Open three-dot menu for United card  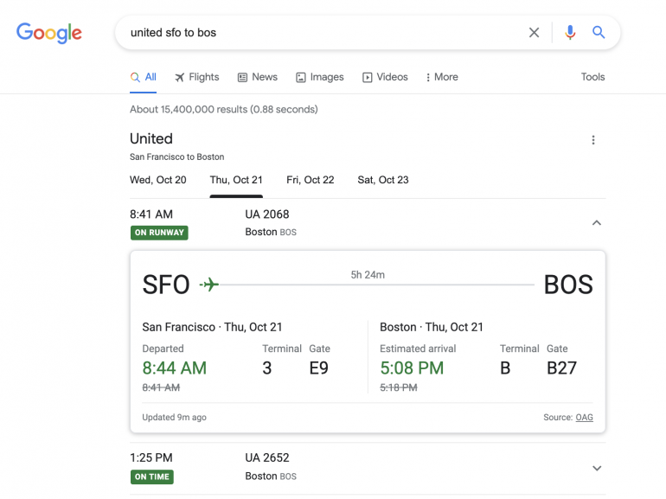coord(593,140)
